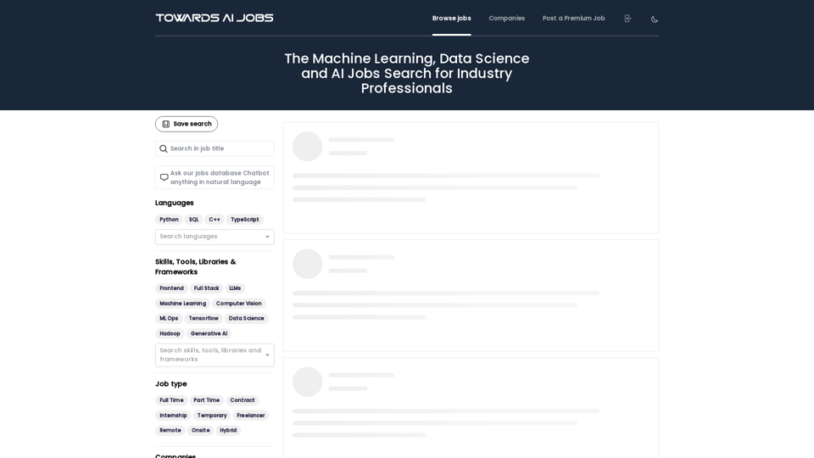Select the SQL language tag
The width and height of the screenshot is (814, 458).
coord(193,220)
